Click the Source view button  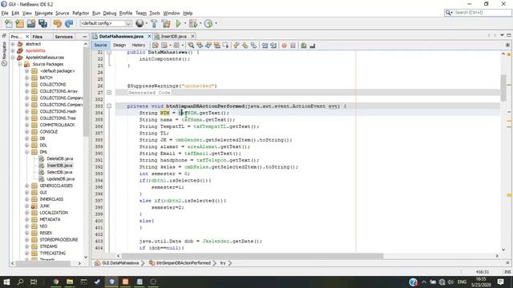(x=100, y=45)
